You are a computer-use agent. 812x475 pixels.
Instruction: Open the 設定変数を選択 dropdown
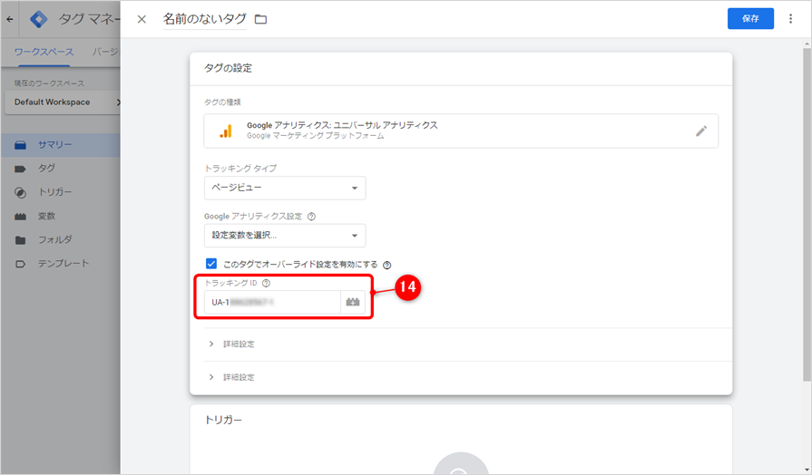tap(285, 236)
